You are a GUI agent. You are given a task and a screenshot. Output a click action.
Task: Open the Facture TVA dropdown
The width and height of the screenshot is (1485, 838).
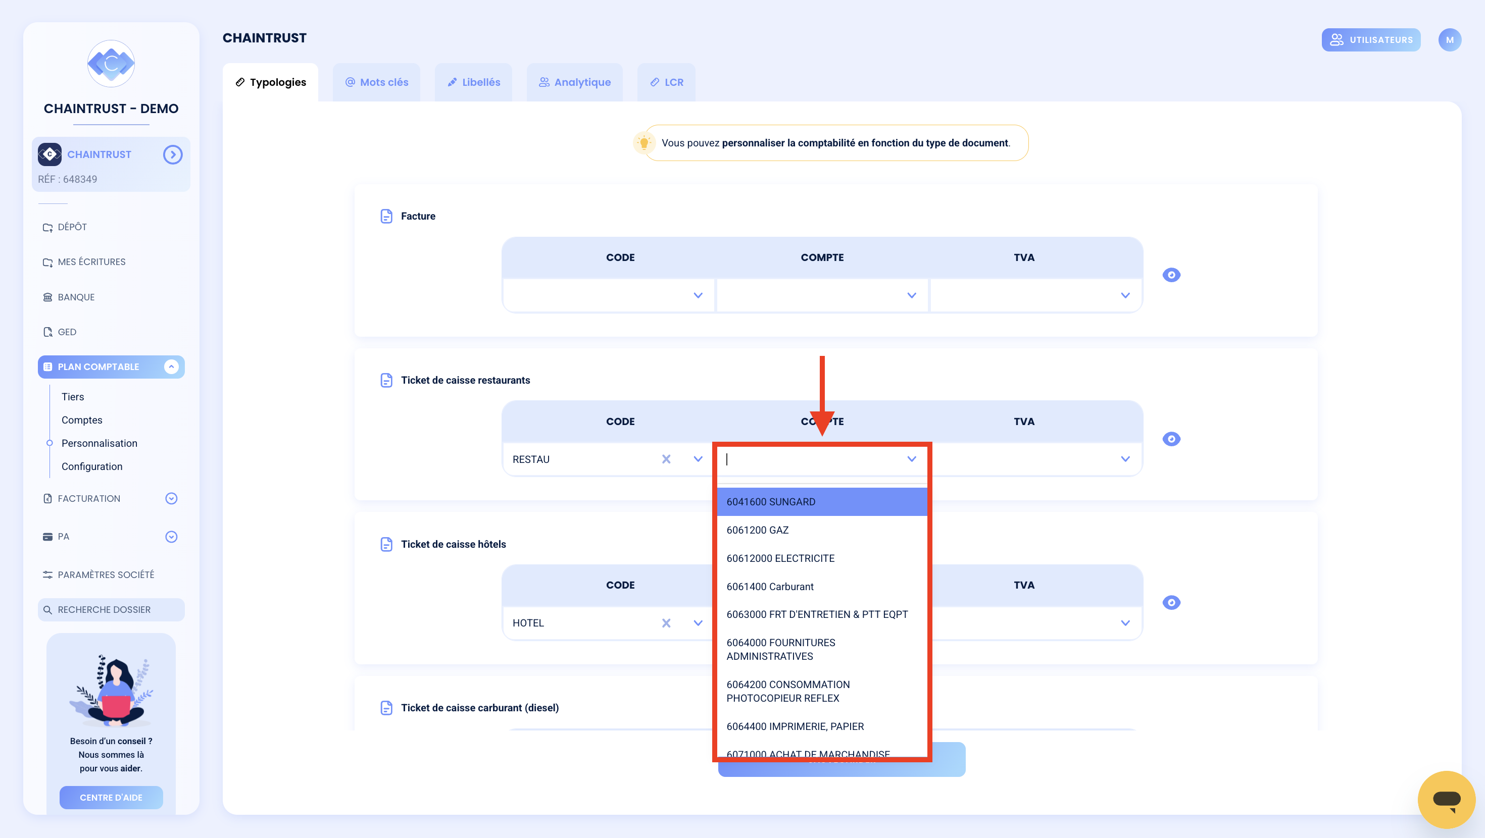tap(1036, 296)
